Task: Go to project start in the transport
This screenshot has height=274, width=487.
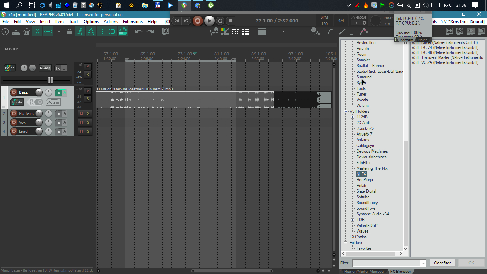Action: pos(176,21)
